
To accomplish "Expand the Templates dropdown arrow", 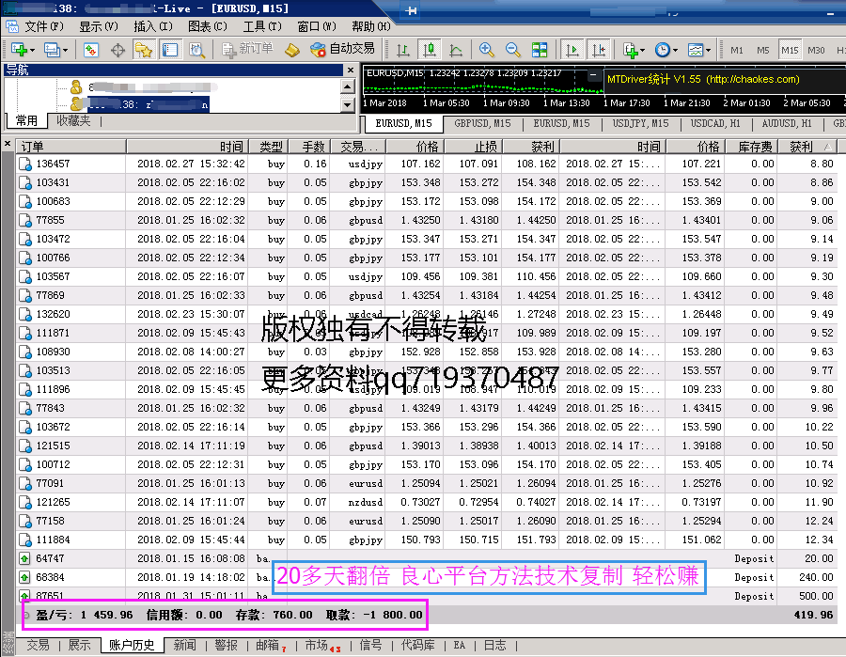I will point(708,51).
